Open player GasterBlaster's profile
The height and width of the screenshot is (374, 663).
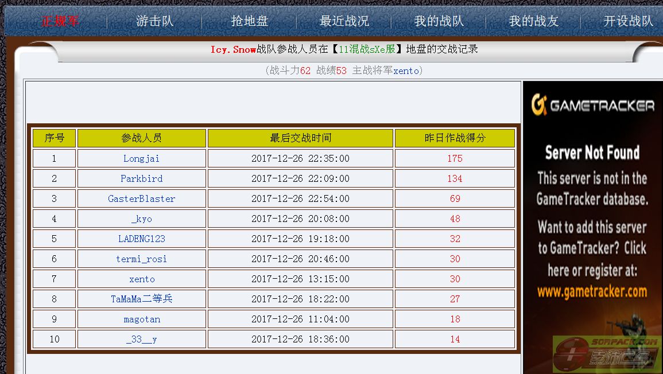pyautogui.click(x=142, y=198)
